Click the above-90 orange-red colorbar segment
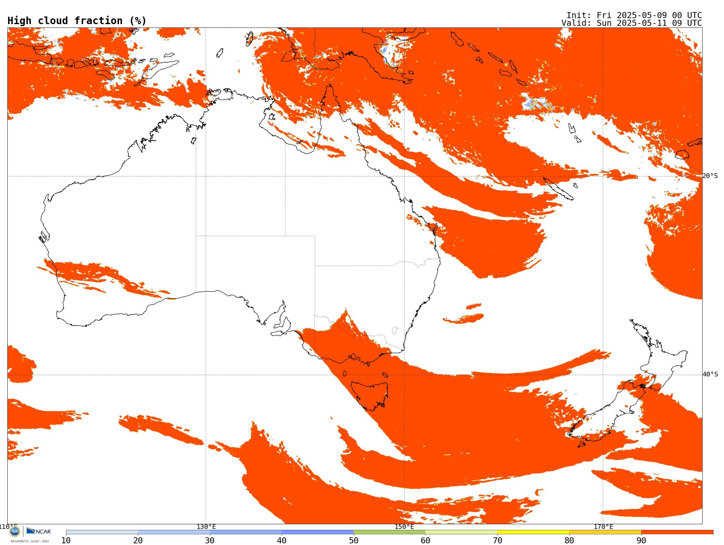The height and width of the screenshot is (545, 724). coord(677,532)
